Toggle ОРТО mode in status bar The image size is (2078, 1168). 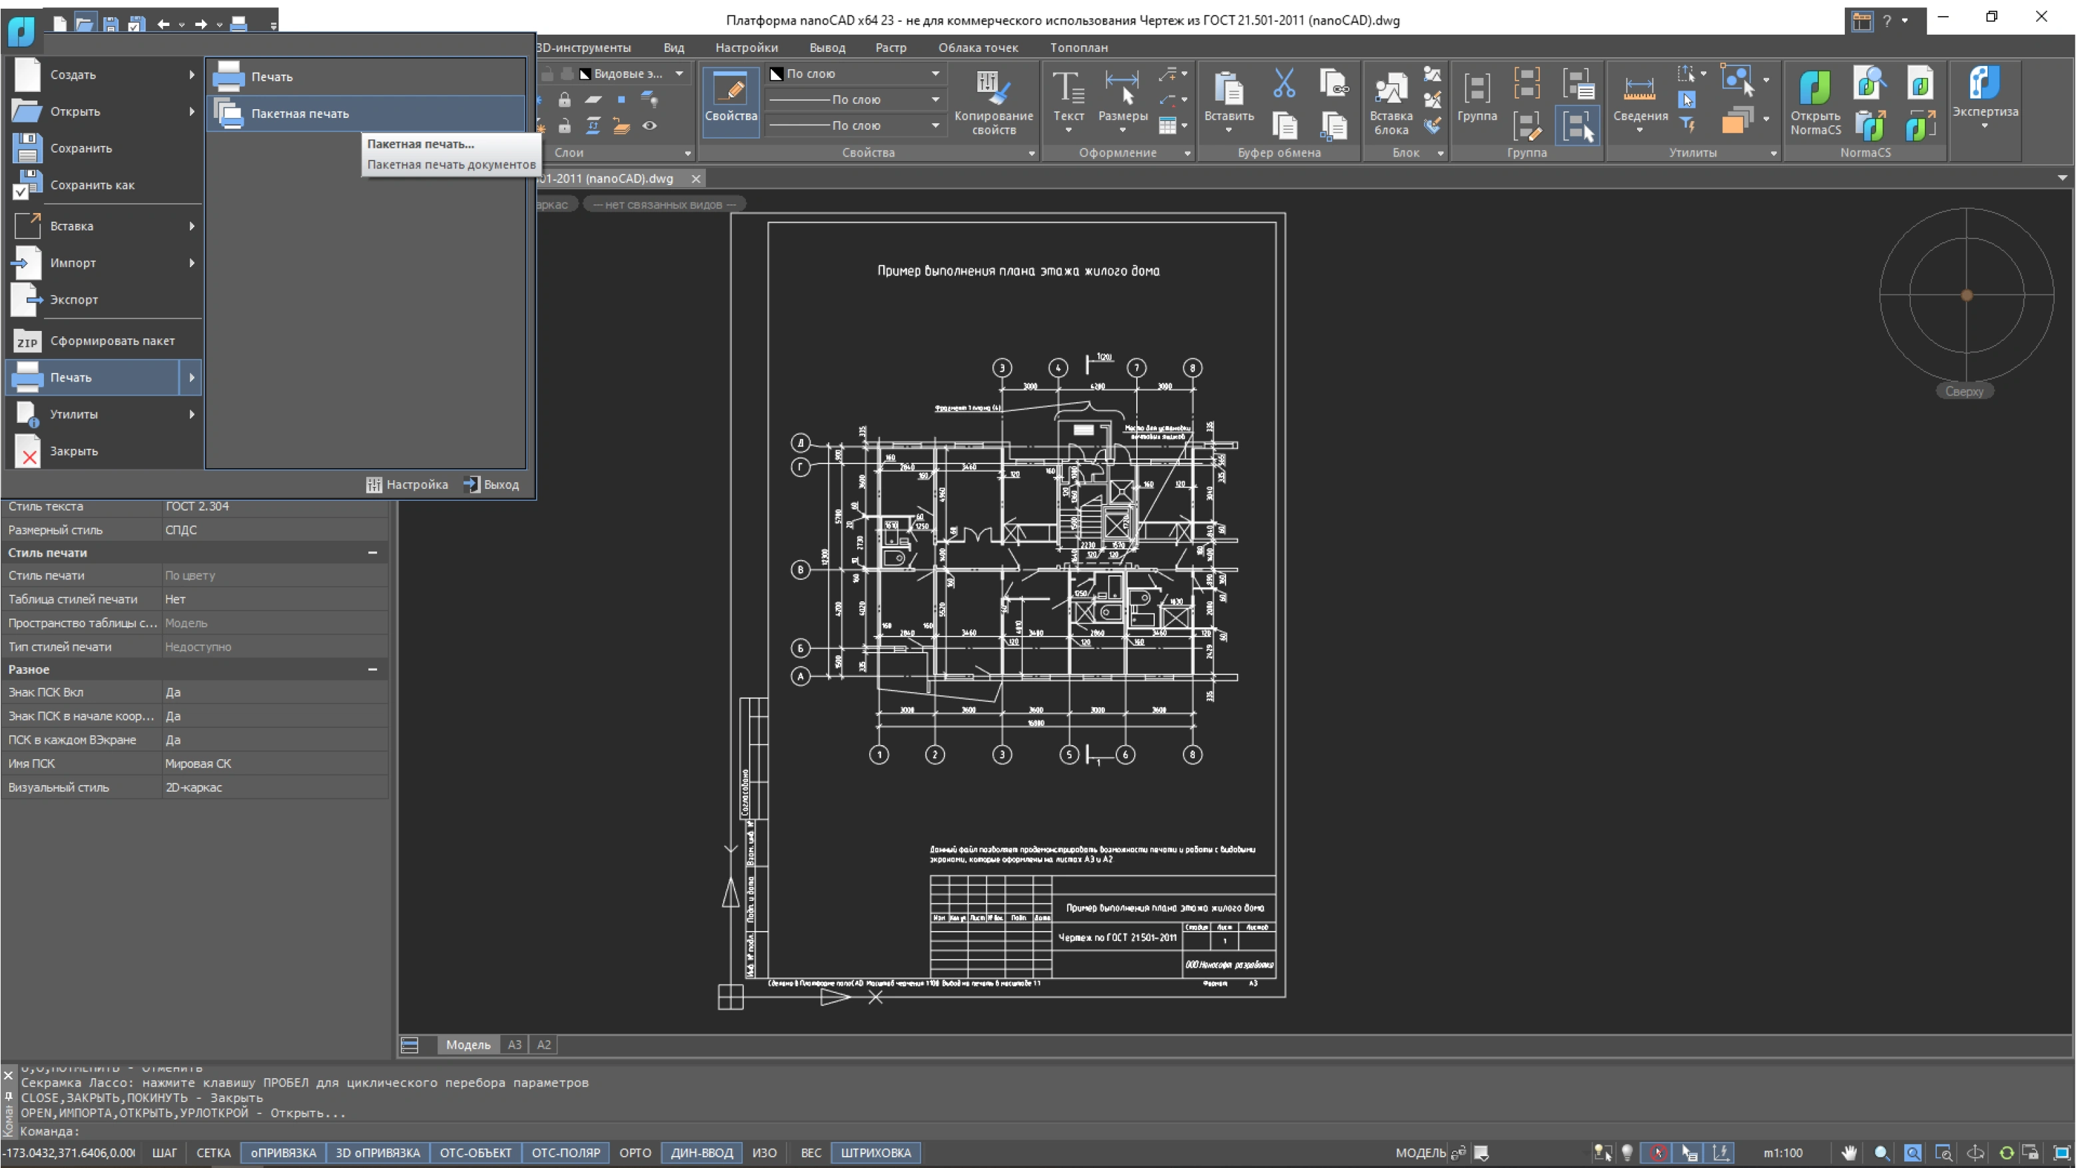(x=635, y=1153)
